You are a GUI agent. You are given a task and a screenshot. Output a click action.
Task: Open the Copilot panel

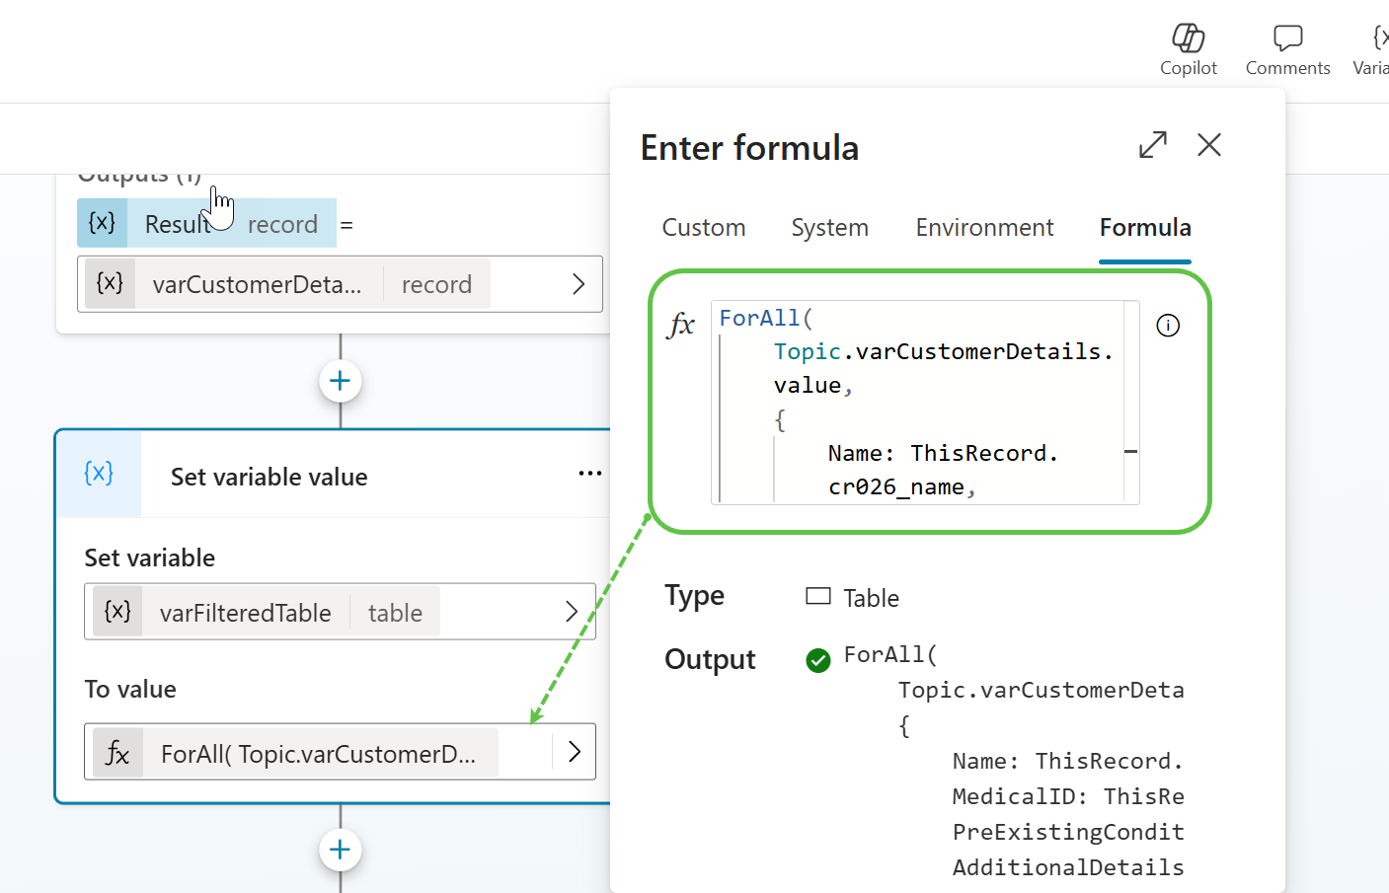[1188, 49]
